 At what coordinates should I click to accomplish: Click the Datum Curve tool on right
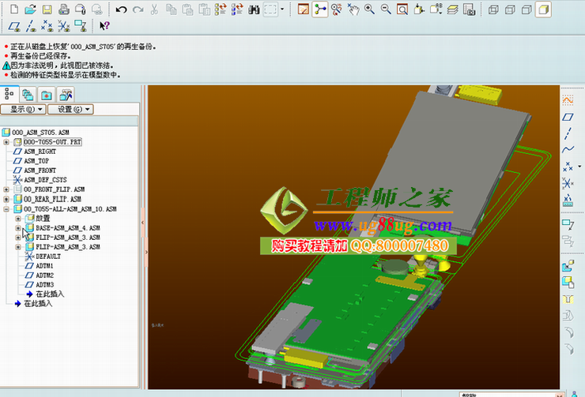568,148
